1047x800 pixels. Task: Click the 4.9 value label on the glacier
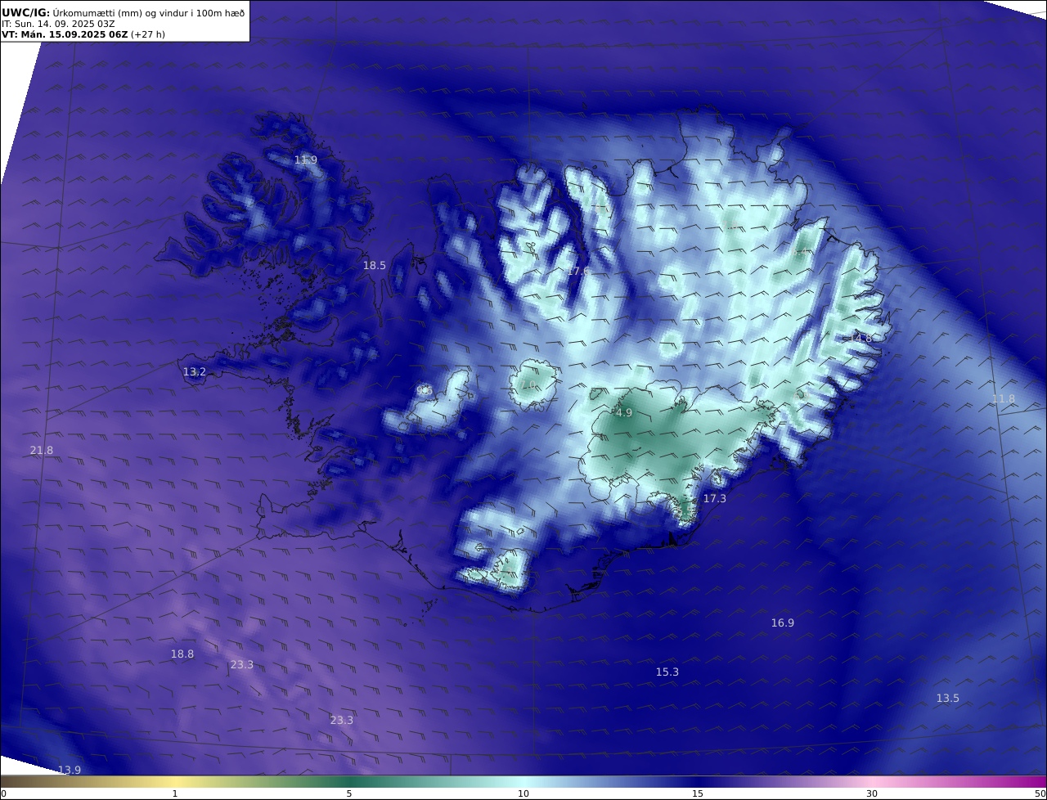(624, 413)
